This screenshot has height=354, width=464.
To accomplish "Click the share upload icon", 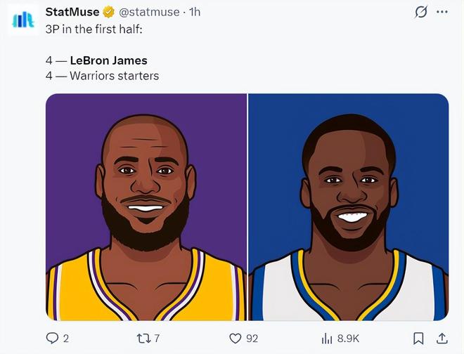I will pyautogui.click(x=442, y=339).
